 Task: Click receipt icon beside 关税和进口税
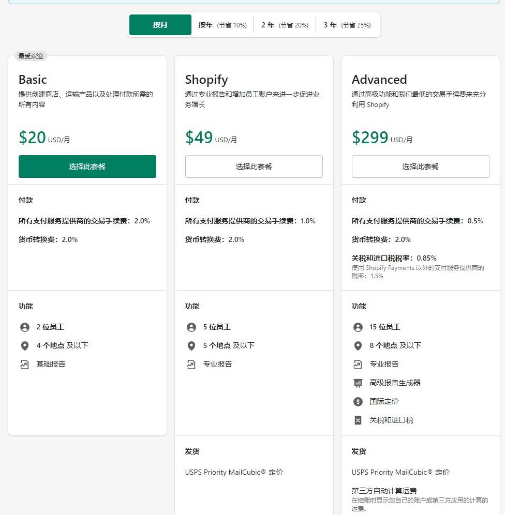[x=358, y=420]
